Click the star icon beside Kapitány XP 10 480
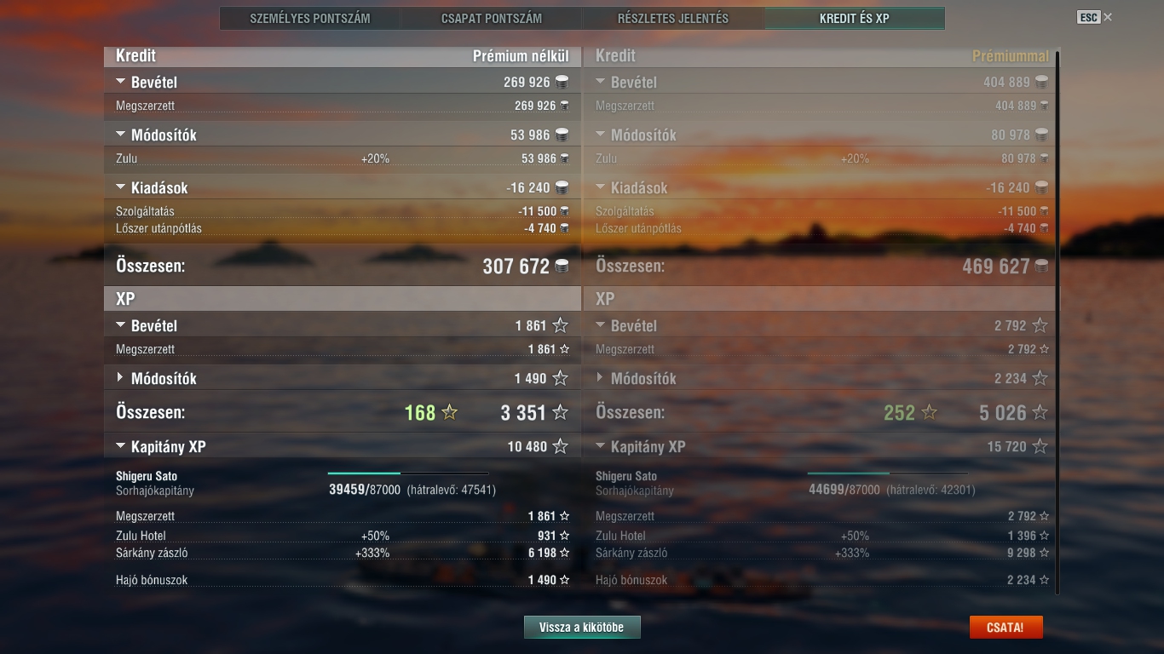Screen dimensions: 1164x654 pos(560,446)
